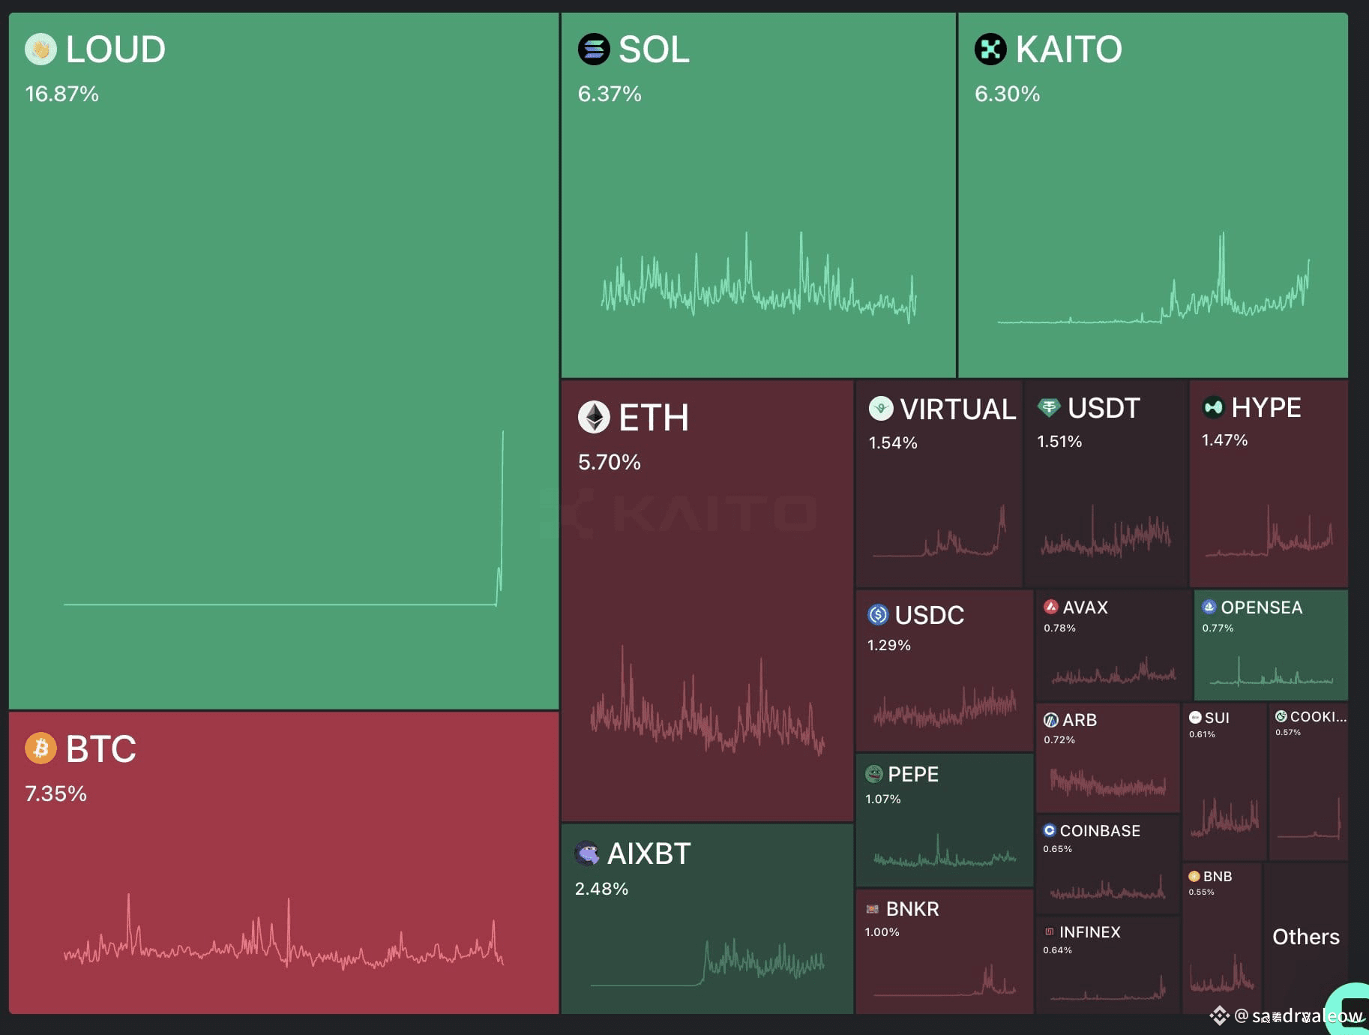
Task: Select the "SUI" name label
Action: click(1217, 718)
